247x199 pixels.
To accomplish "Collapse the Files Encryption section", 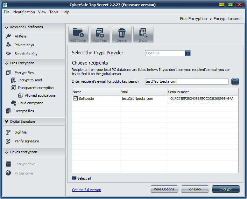I will 6,63.
